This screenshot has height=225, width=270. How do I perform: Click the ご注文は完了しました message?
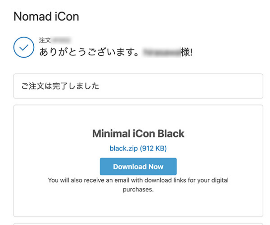pyautogui.click(x=60, y=86)
